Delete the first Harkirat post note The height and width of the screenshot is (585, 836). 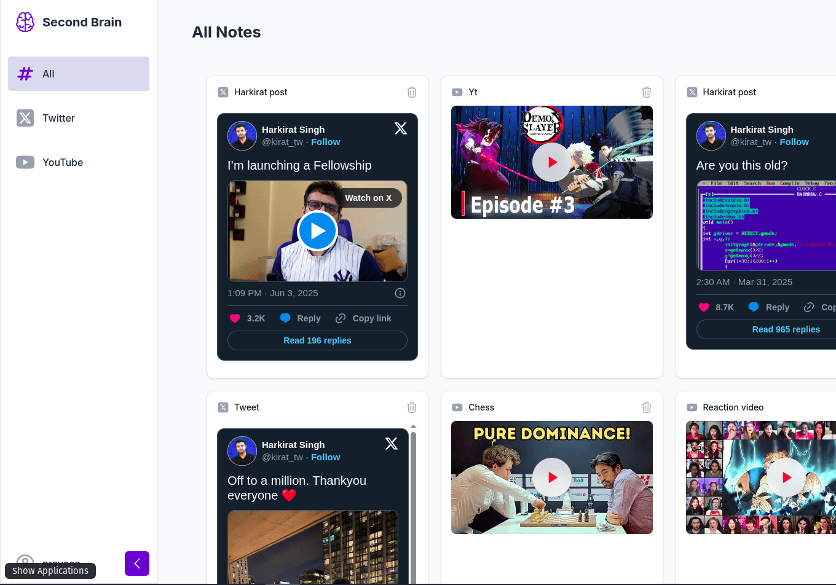pyautogui.click(x=412, y=92)
